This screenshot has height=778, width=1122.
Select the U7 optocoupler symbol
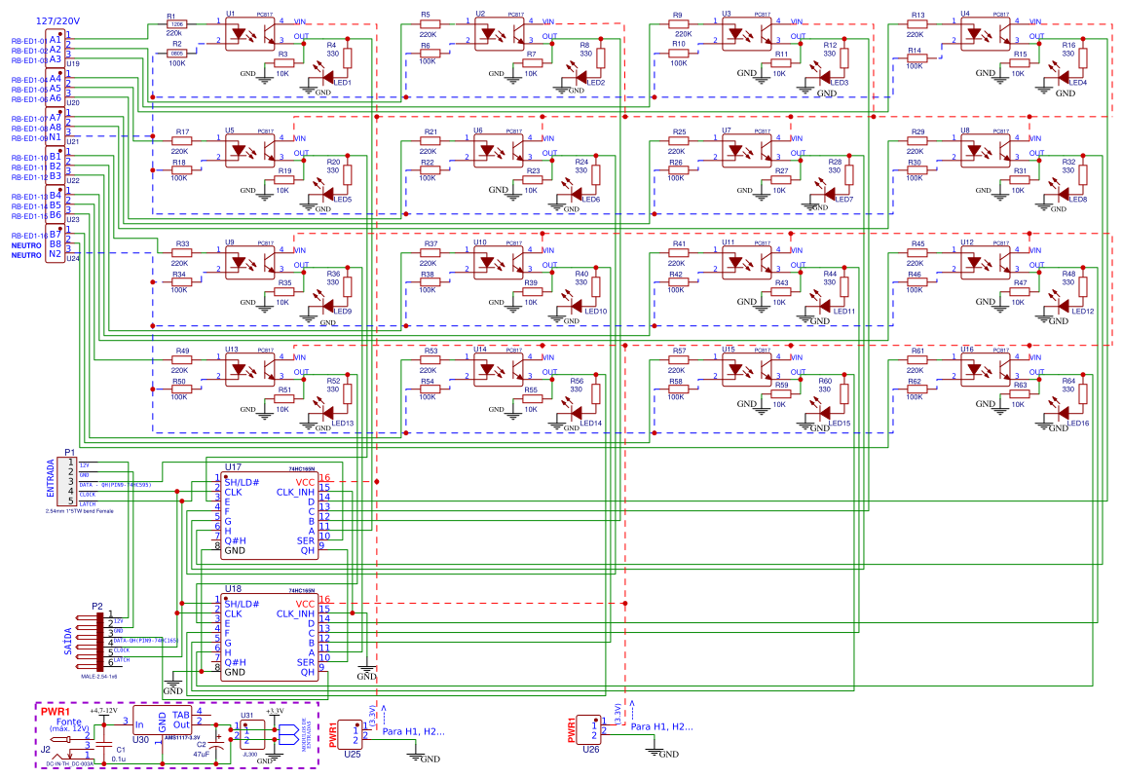(746, 151)
